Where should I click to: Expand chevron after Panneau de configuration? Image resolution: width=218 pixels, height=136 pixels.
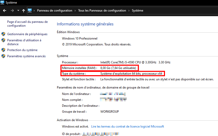click(75, 11)
